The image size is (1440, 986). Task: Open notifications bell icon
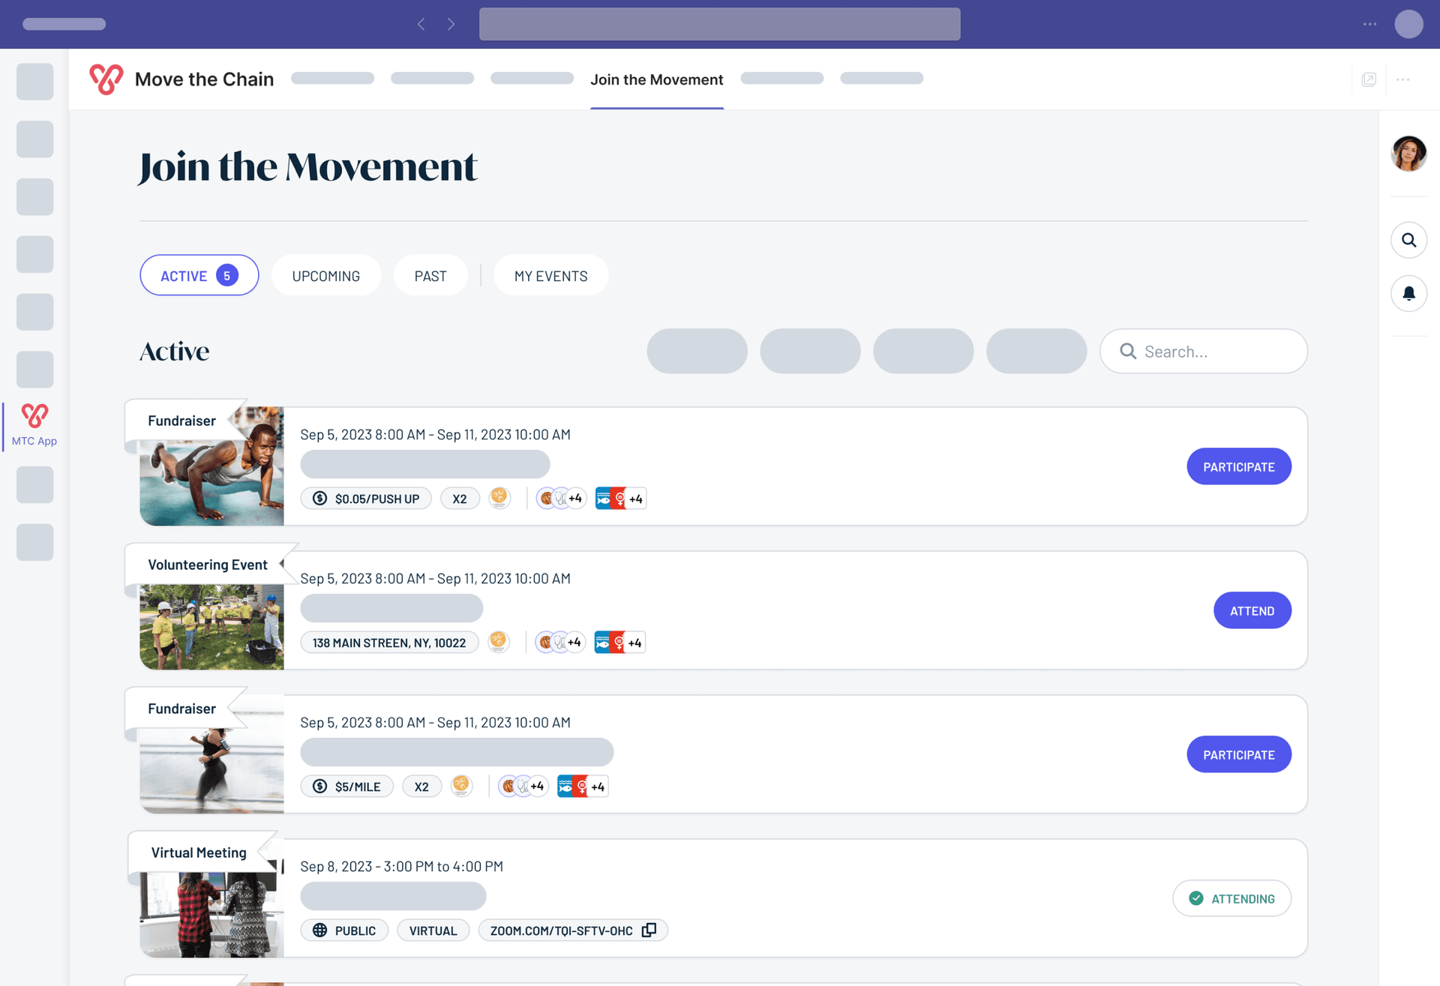(1408, 294)
